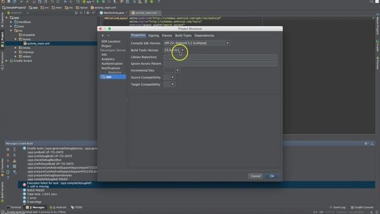Click the Ignore Assets Pattern field
Image resolution: width=380 pixels, height=214 pixels.
220,64
